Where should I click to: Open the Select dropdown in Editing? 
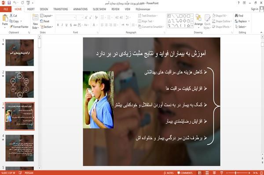click(241, 27)
